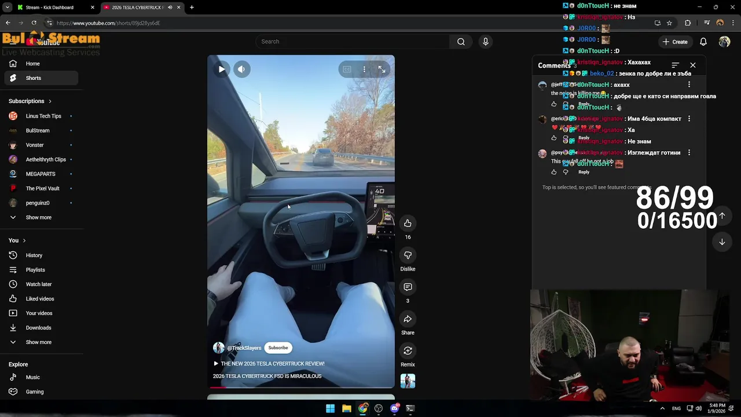Open watch History

click(x=41, y=255)
